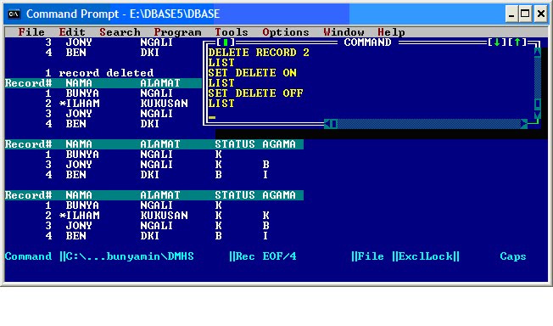Click '*ILHAM' in the bottom record list
The image size is (553, 326).
click(x=80, y=216)
